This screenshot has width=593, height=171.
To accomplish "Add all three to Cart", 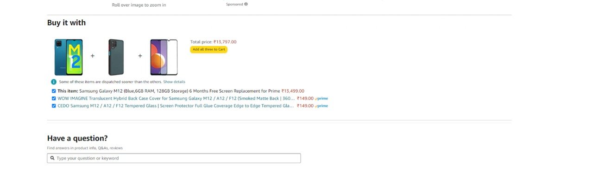I will [x=209, y=49].
